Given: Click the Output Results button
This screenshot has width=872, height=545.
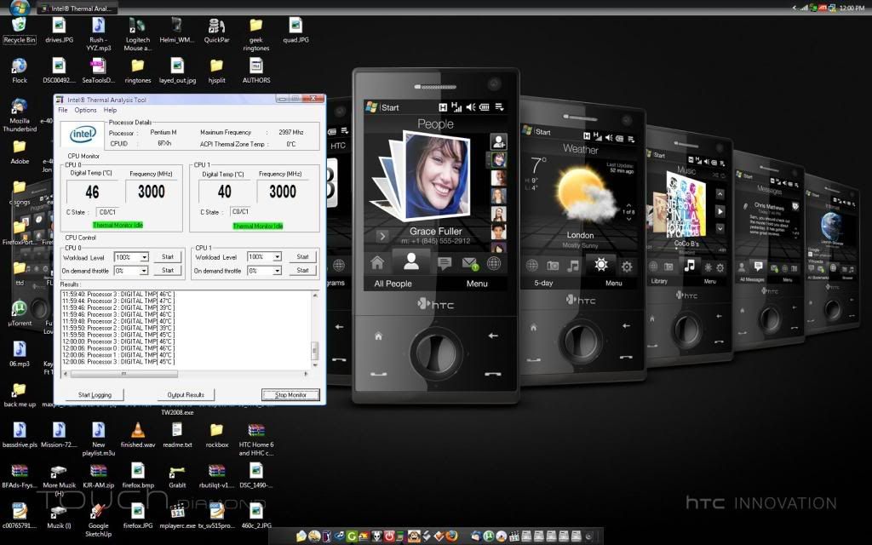Looking at the screenshot, I should click(186, 395).
